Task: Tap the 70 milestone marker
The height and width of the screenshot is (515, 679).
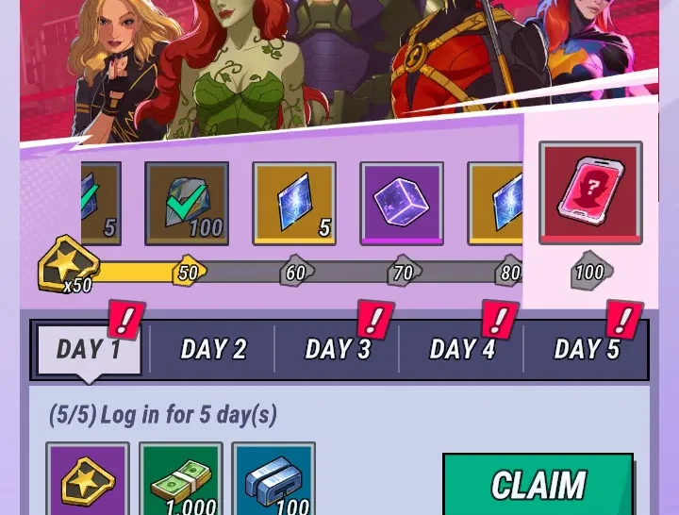Action: [x=404, y=272]
